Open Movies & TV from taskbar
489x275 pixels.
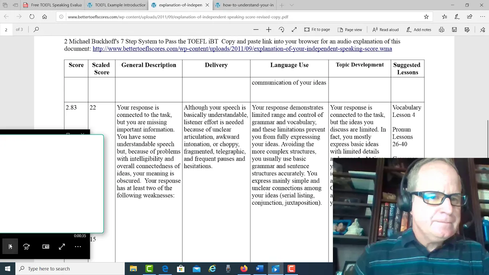click(x=275, y=269)
